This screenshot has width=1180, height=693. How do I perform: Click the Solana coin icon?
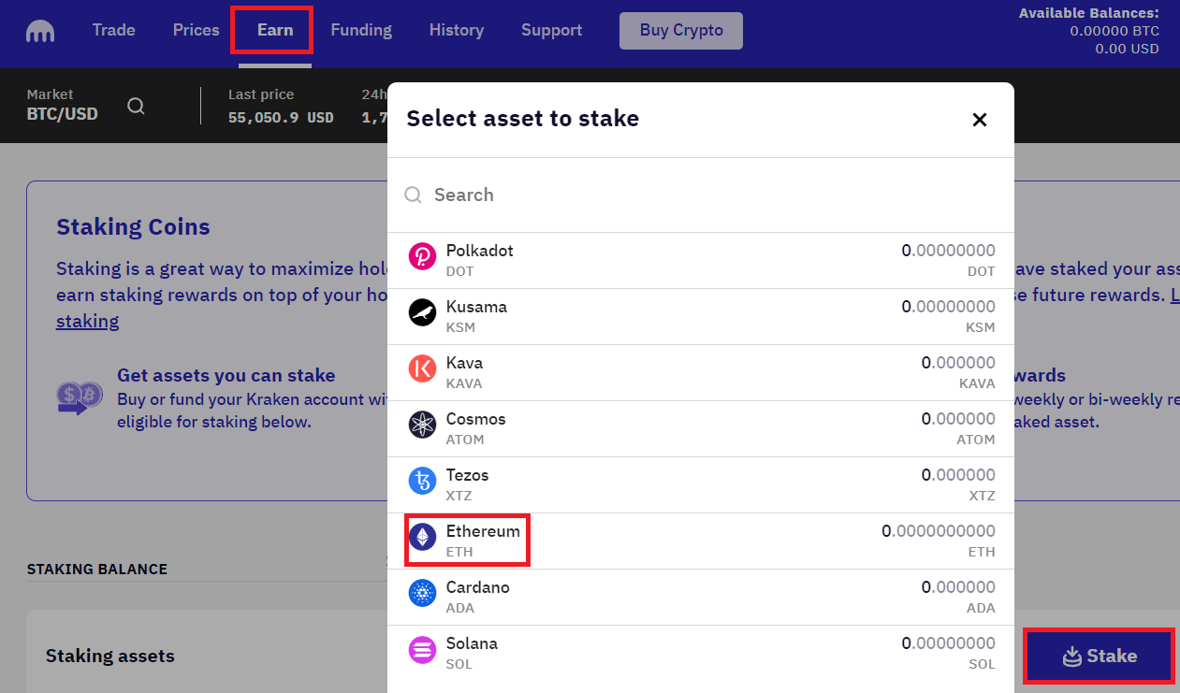pos(422,651)
